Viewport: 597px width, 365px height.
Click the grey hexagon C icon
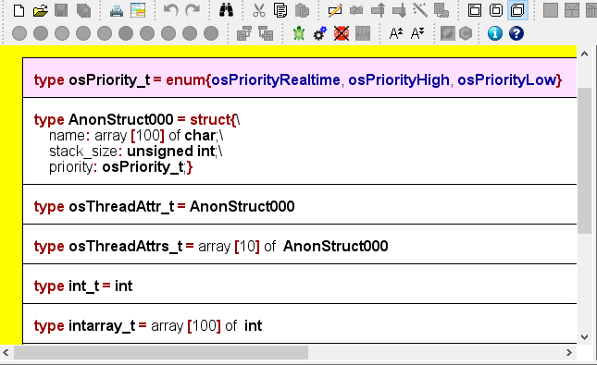[x=466, y=34]
